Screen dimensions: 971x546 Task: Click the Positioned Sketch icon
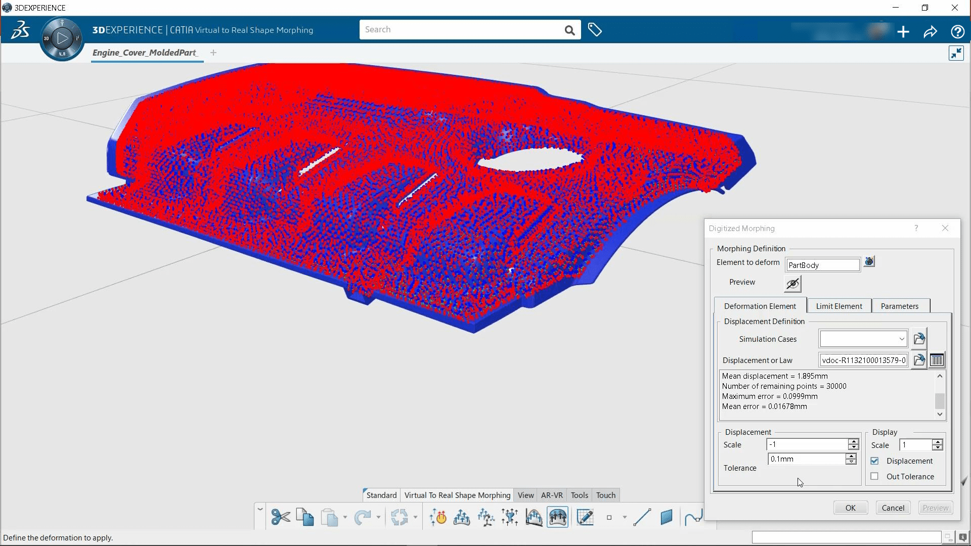coord(585,517)
